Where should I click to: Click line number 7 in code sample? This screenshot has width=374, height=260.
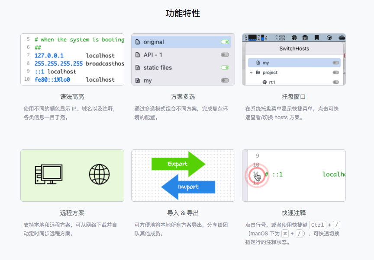[28, 55]
